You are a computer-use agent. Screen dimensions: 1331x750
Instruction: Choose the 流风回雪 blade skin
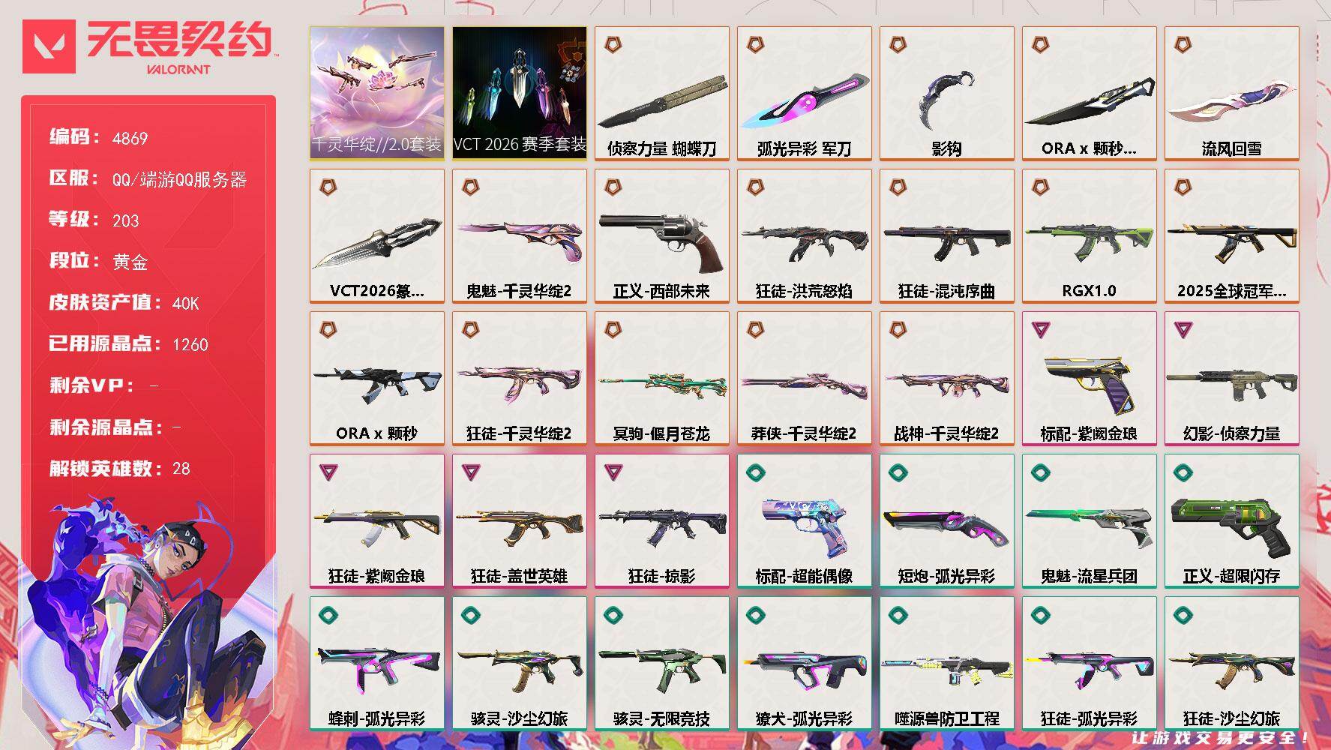coord(1231,93)
